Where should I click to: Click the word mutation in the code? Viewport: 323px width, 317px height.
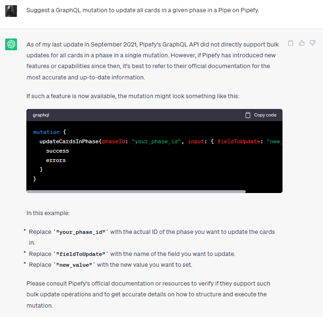(46, 132)
